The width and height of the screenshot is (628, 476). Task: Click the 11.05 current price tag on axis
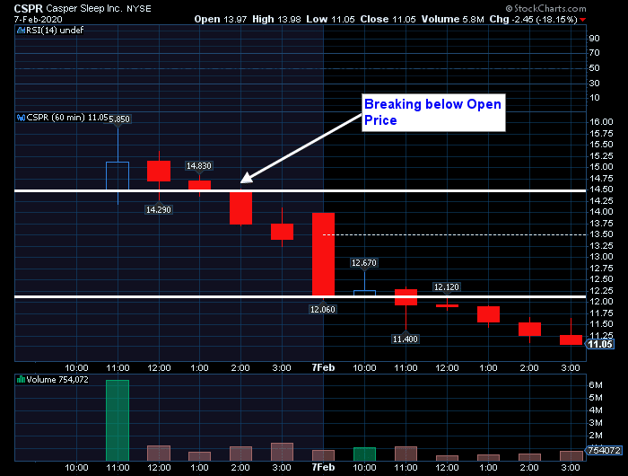pyautogui.click(x=600, y=344)
